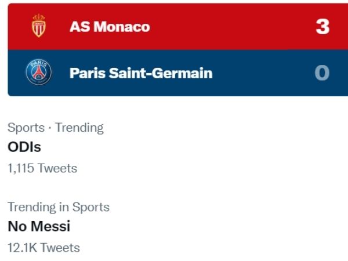Click the AS Monaco club crest
The image size is (348, 261).
(39, 27)
